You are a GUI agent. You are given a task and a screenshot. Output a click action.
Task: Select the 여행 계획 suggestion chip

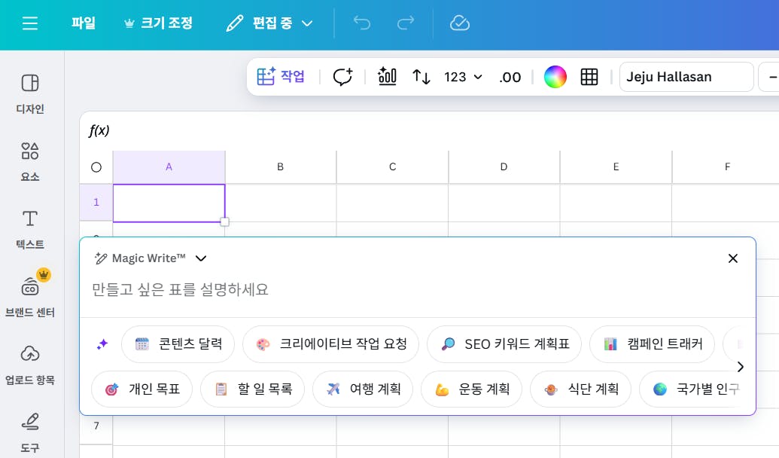[x=363, y=389]
